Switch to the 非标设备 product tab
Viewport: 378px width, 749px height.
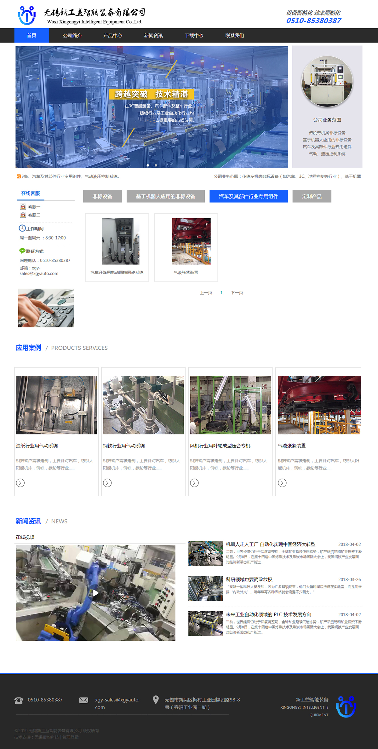tap(102, 196)
